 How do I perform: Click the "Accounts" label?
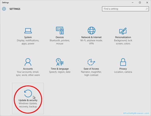point(28,69)
